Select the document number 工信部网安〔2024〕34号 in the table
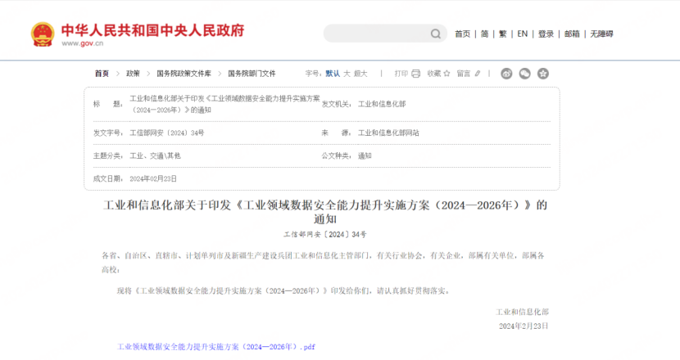The width and height of the screenshot is (680, 360). pos(167,133)
